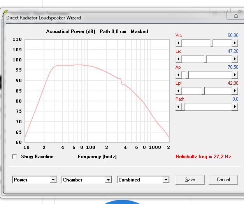Screen dimensions: 244x204
Task: Click the Cancel button
Action: (x=223, y=180)
